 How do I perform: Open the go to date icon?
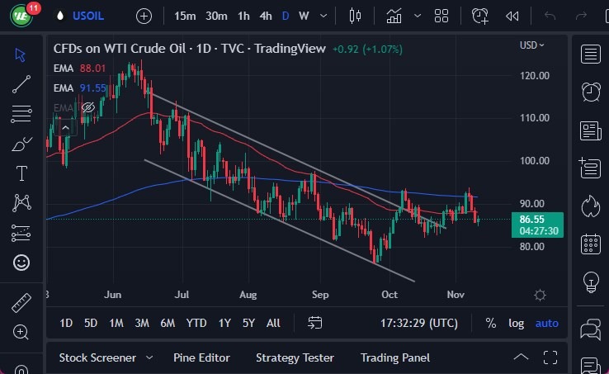tap(315, 323)
